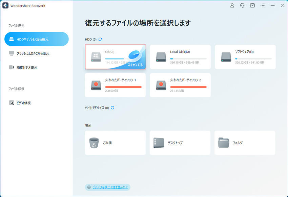288x197 pixels.
Task: Select the Local Disk(D:) drive card
Action: 180,57
